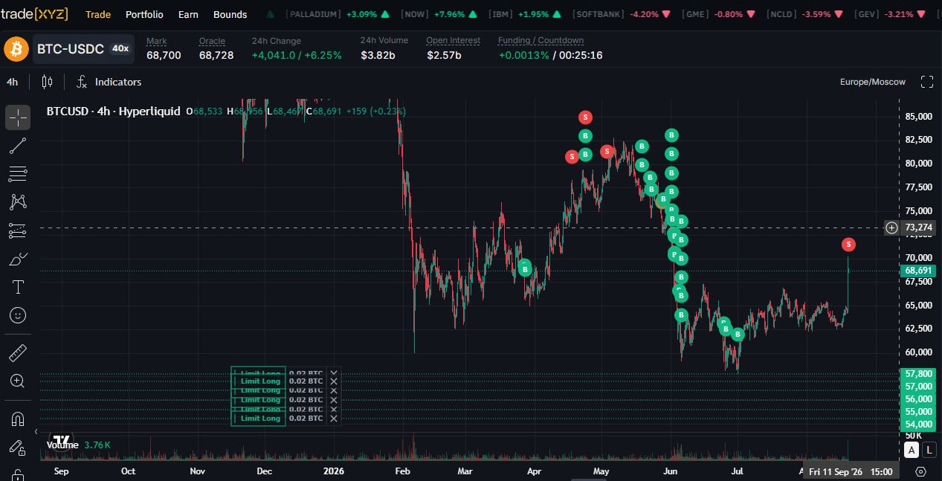The image size is (942, 481).
Task: Click the 24h Volume value $3.82b
Action: [378, 55]
